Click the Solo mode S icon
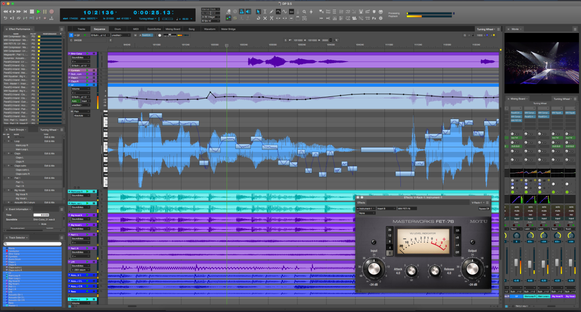This screenshot has width=581, height=312. coord(235,18)
